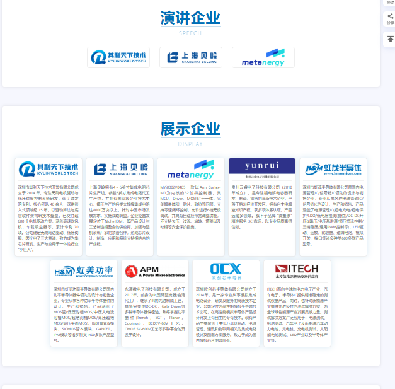
Task: Click metanergy logo in 展示企业 card
Action: click(191, 169)
